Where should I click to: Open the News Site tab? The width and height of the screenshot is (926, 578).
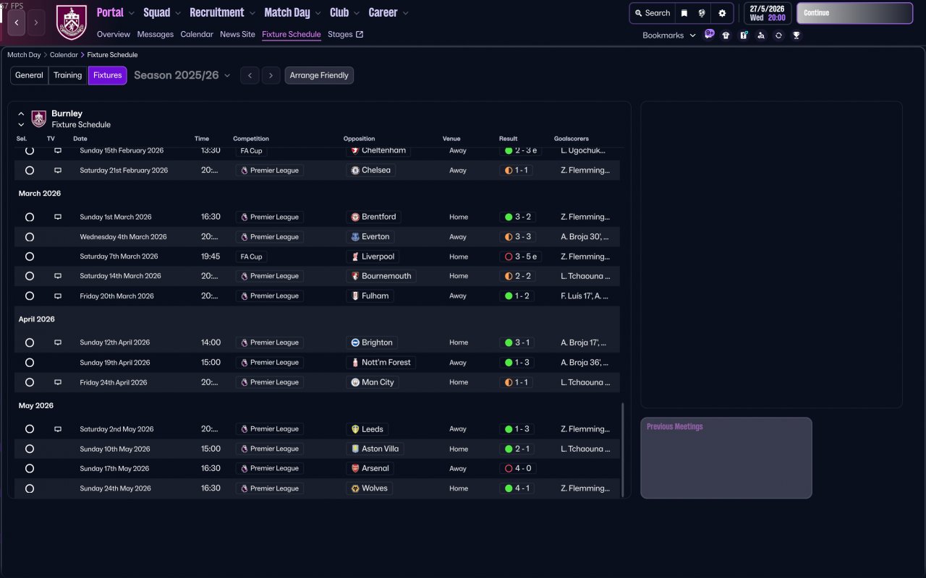pos(237,35)
